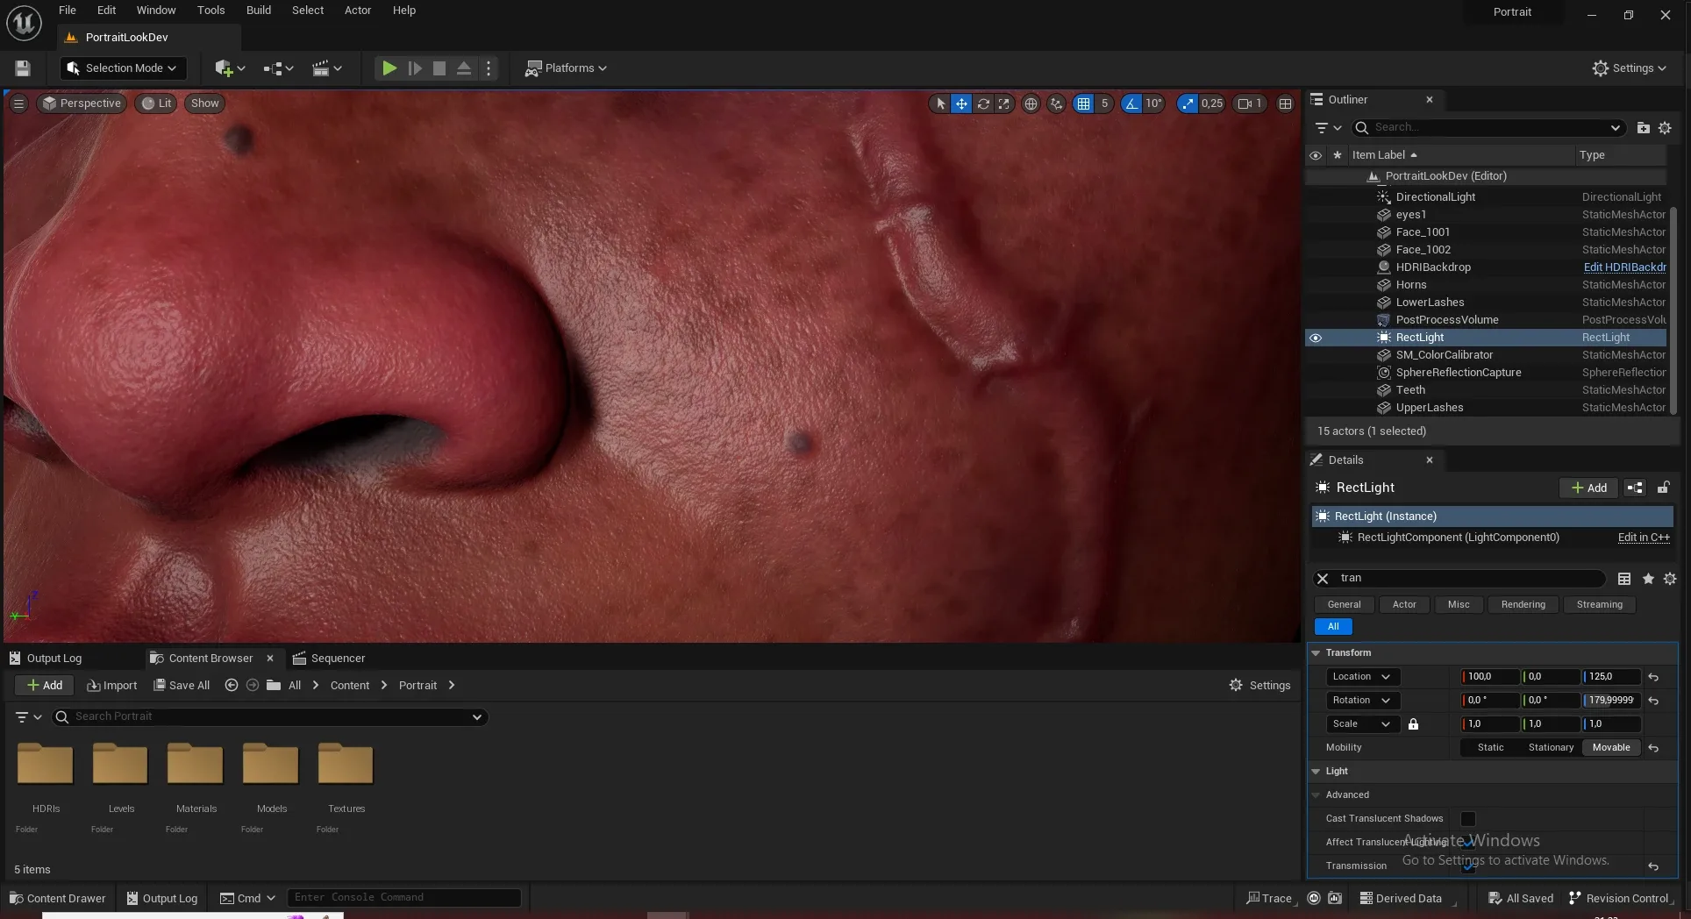Image resolution: width=1691 pixels, height=919 pixels.
Task: Filter details by Rendering category
Action: (x=1523, y=604)
